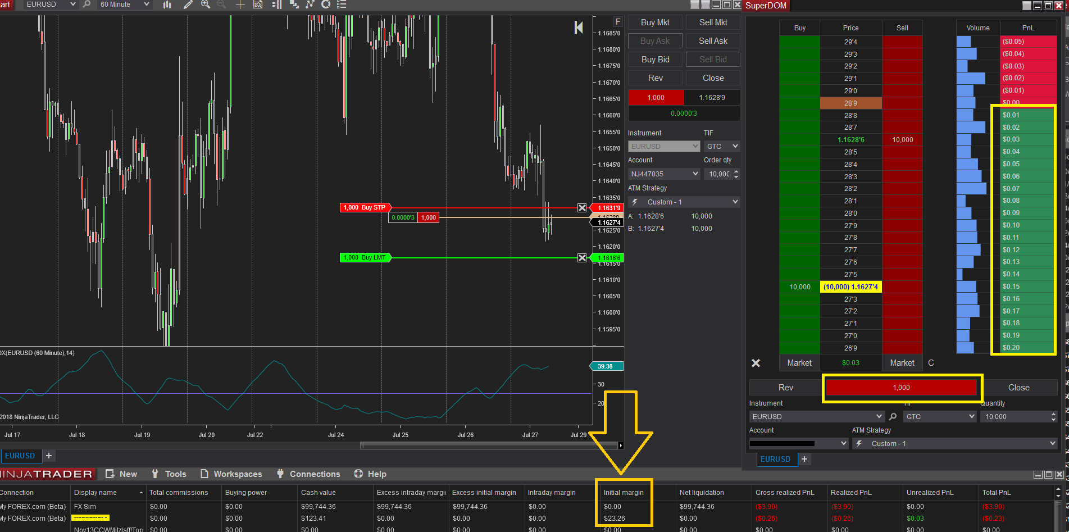This screenshot has width=1069, height=532.
Task: Click Chart Trader Close button
Action: [713, 78]
